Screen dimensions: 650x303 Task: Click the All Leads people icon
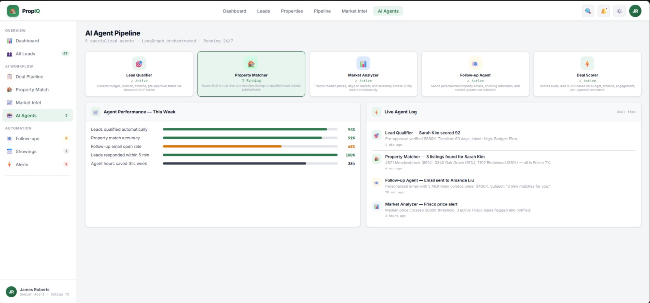click(9, 54)
